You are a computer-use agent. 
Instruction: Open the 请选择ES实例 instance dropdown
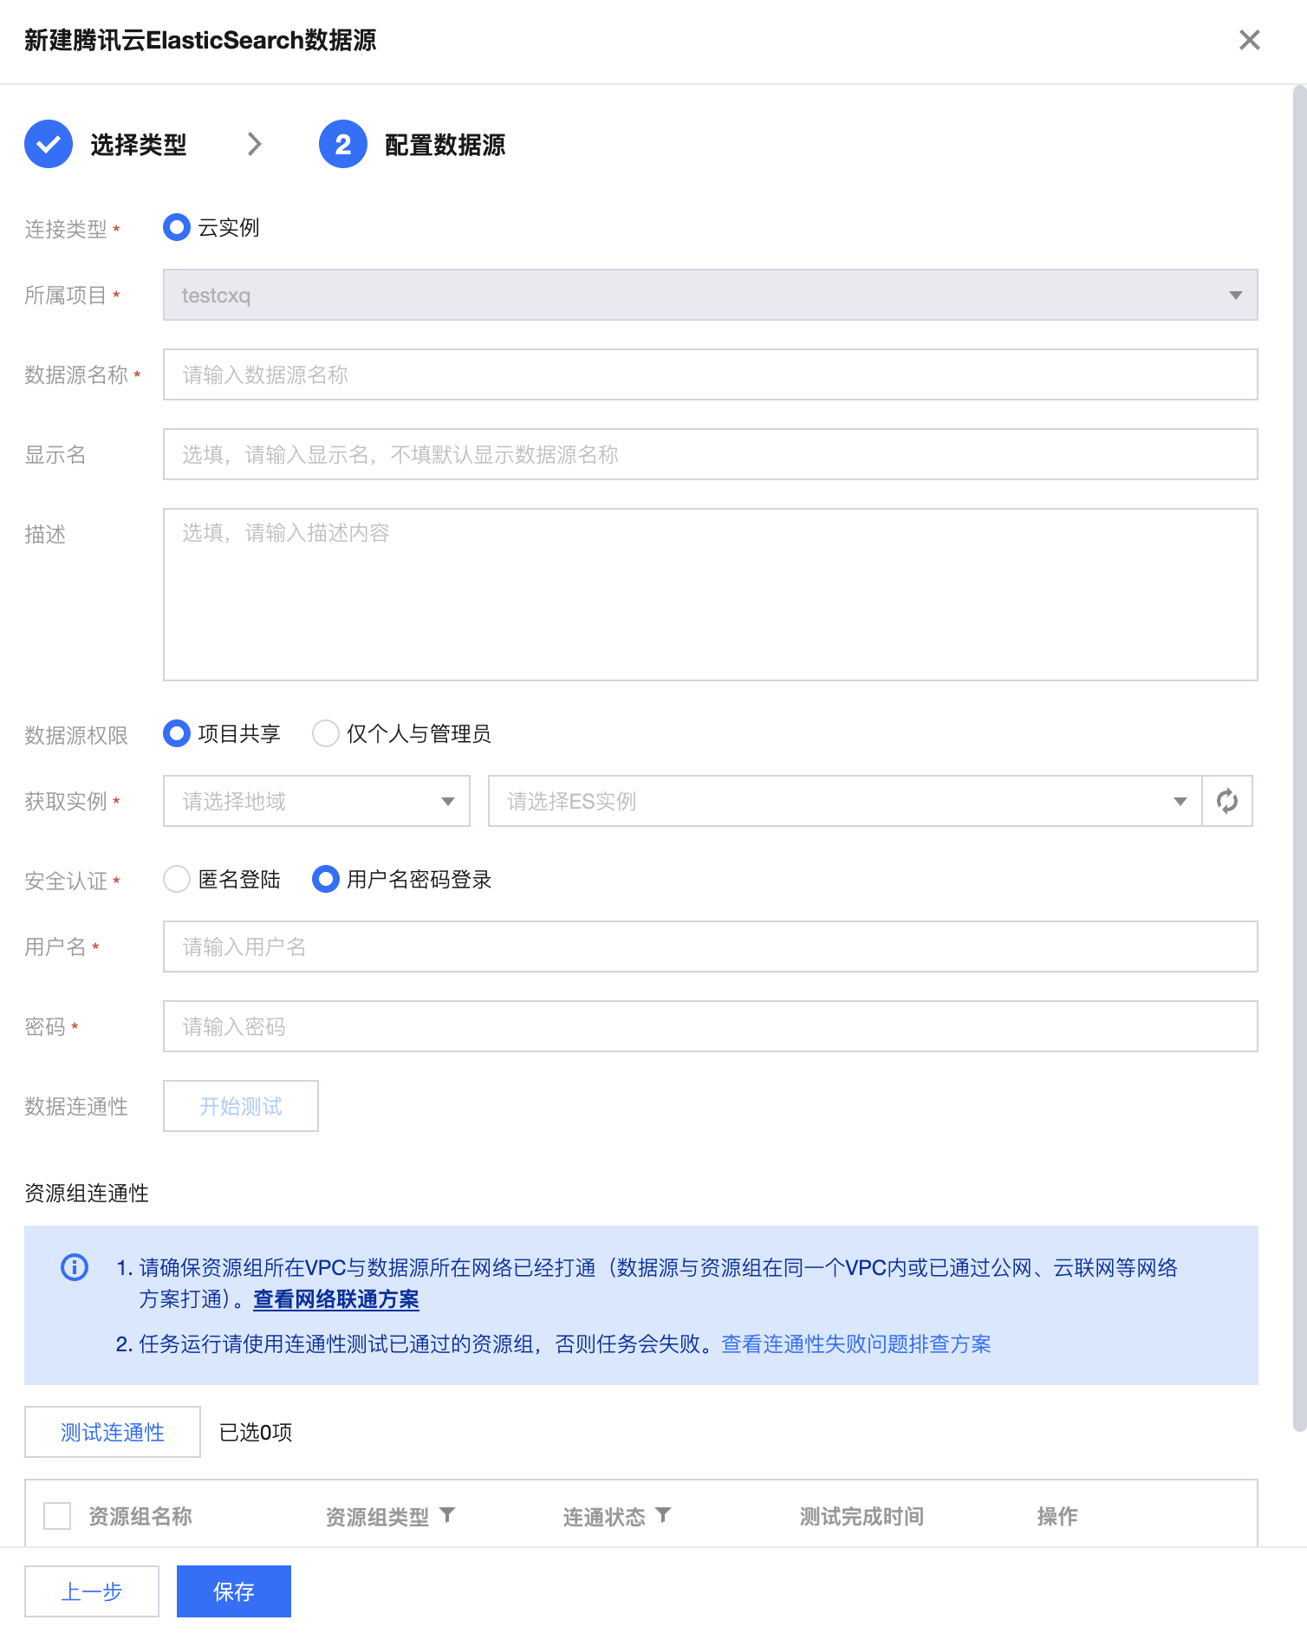tap(845, 801)
